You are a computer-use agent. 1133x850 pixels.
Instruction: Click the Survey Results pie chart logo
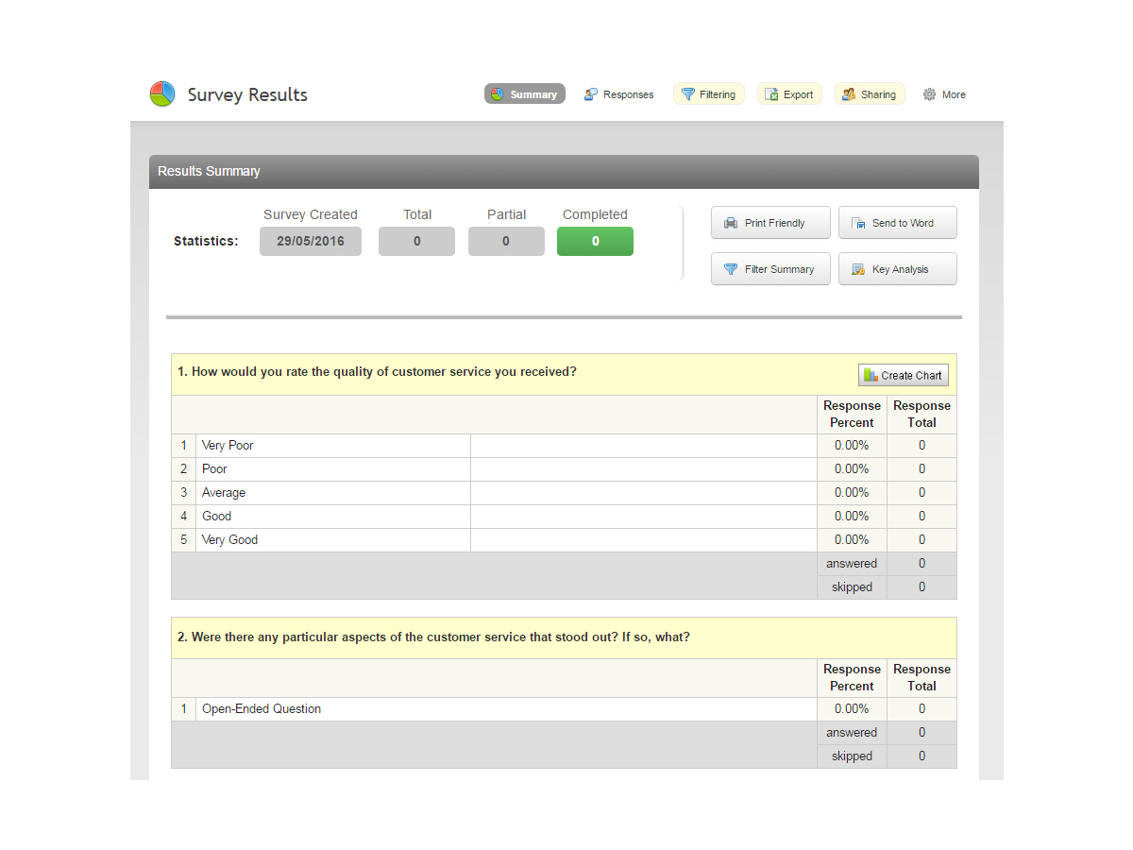(x=162, y=93)
